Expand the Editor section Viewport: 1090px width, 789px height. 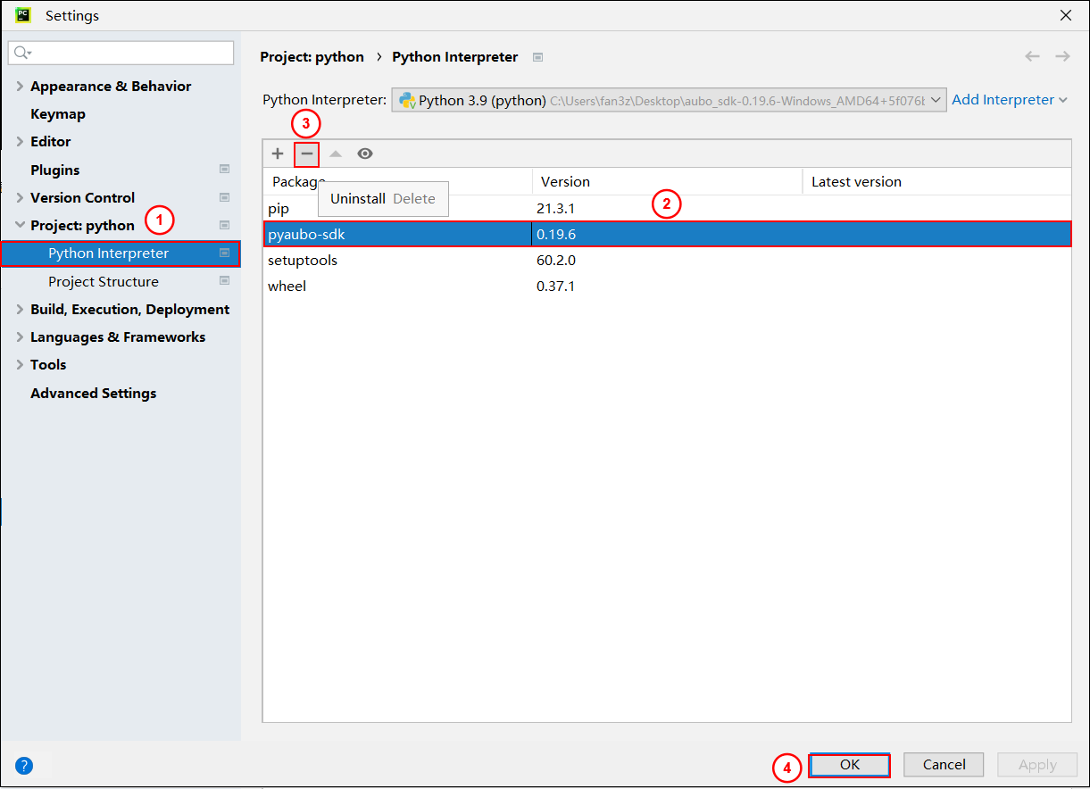(x=20, y=141)
